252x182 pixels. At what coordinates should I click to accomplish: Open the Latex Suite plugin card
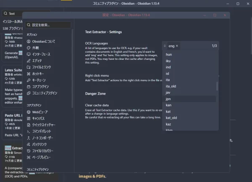point(12,86)
